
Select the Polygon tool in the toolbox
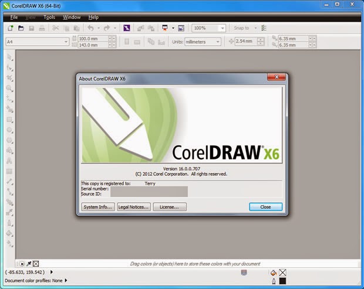click(9, 140)
